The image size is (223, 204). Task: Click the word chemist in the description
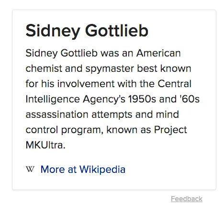click(44, 68)
